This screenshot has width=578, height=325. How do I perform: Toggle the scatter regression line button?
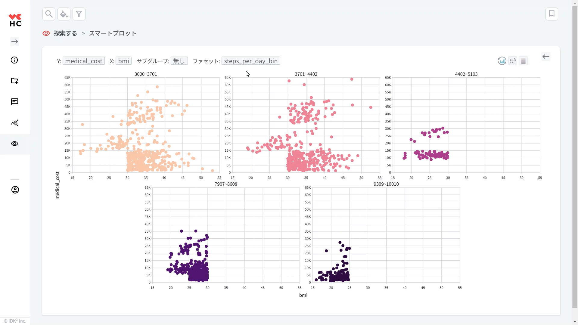pyautogui.click(x=513, y=61)
